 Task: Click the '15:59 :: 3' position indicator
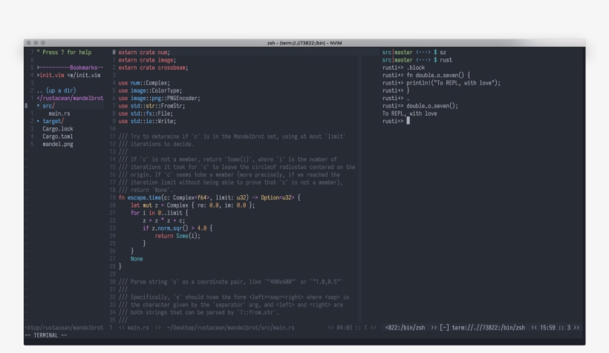point(556,328)
